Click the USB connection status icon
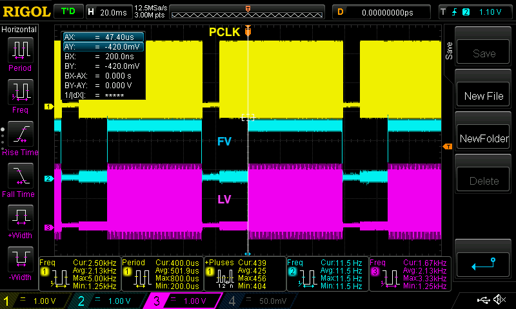Screen dimensions: 516x309 click(x=483, y=300)
